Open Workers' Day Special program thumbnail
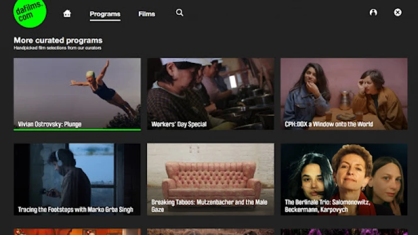Image resolution: width=418 pixels, height=235 pixels. (x=210, y=94)
